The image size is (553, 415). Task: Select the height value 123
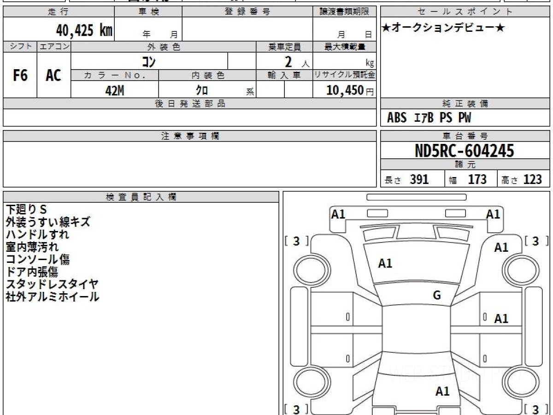tap(532, 179)
